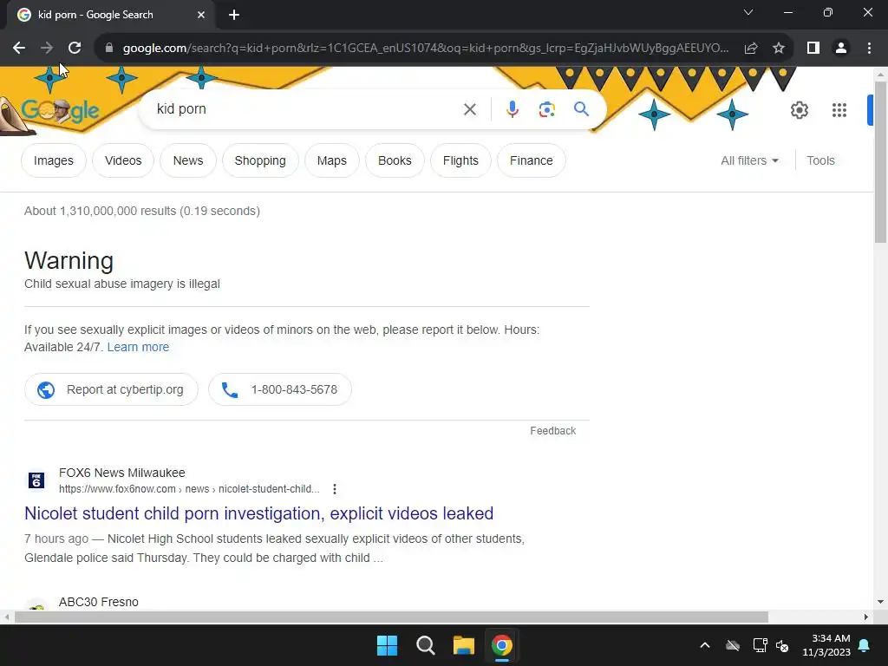The height and width of the screenshot is (666, 888).
Task: Open File Explorer from the taskbar
Action: (x=464, y=645)
